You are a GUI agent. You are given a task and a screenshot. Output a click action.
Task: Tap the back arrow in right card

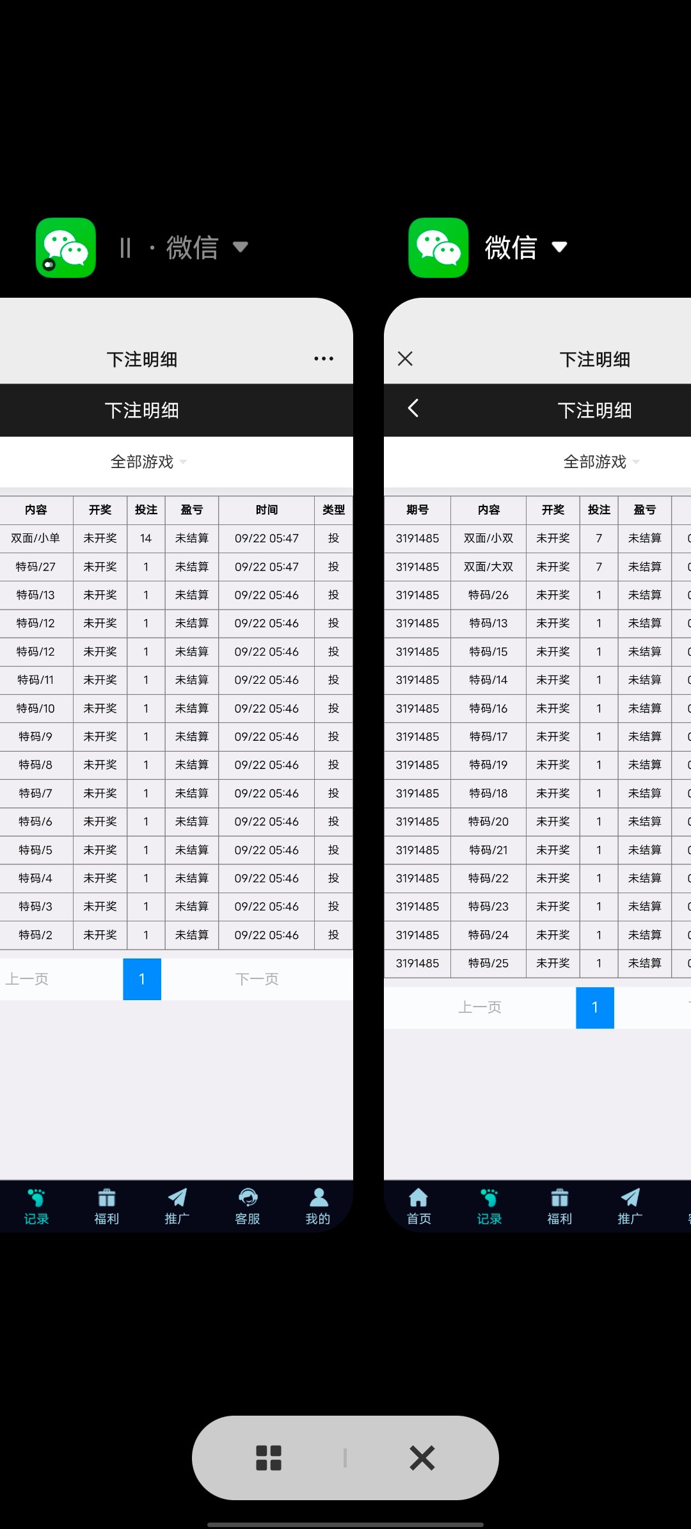[x=413, y=409]
